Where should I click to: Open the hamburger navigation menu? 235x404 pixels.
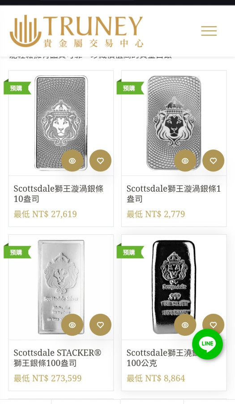[209, 31]
